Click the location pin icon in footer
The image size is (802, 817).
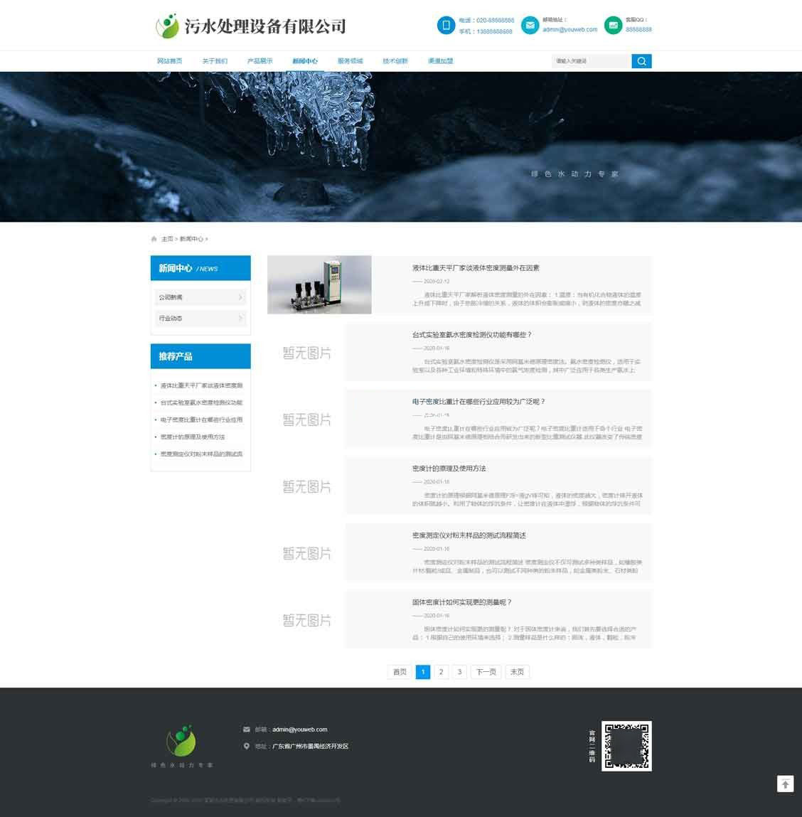pos(245,747)
